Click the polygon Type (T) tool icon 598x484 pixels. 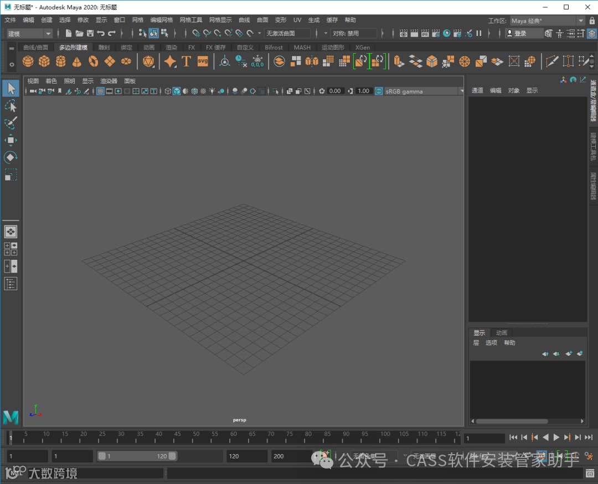point(186,61)
